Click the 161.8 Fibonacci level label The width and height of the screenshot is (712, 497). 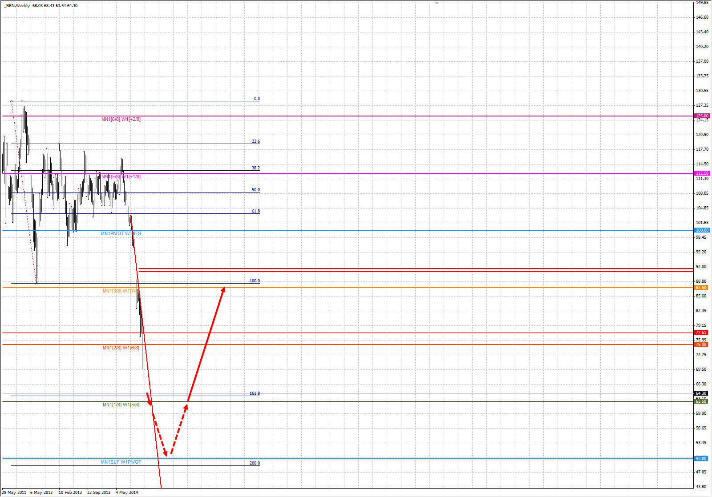coord(255,393)
